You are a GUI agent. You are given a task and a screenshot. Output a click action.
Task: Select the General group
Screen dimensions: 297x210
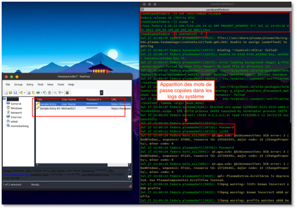16,104
